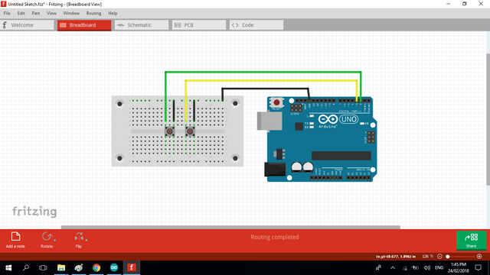Click the Flip tool icon
Screen dimensions: 490x275
click(x=79, y=237)
